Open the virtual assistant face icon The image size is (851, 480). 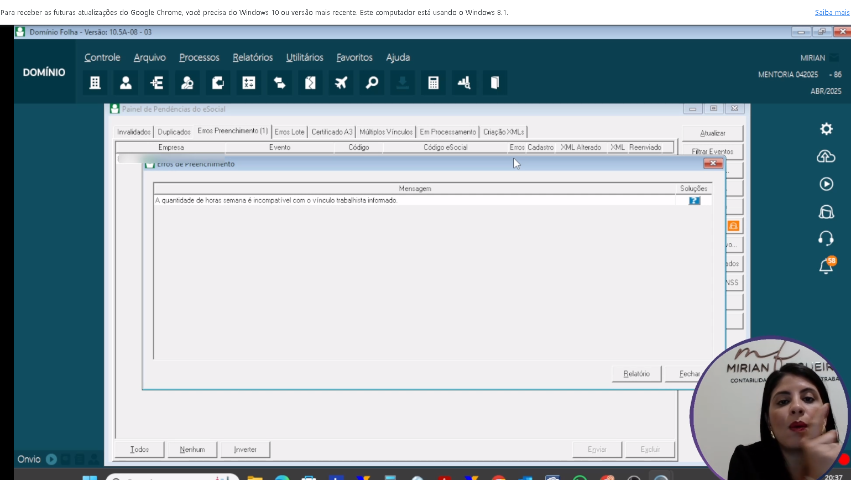826,211
